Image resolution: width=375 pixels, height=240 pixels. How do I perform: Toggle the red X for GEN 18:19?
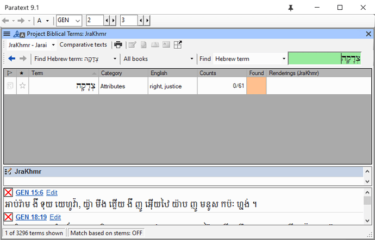8,217
